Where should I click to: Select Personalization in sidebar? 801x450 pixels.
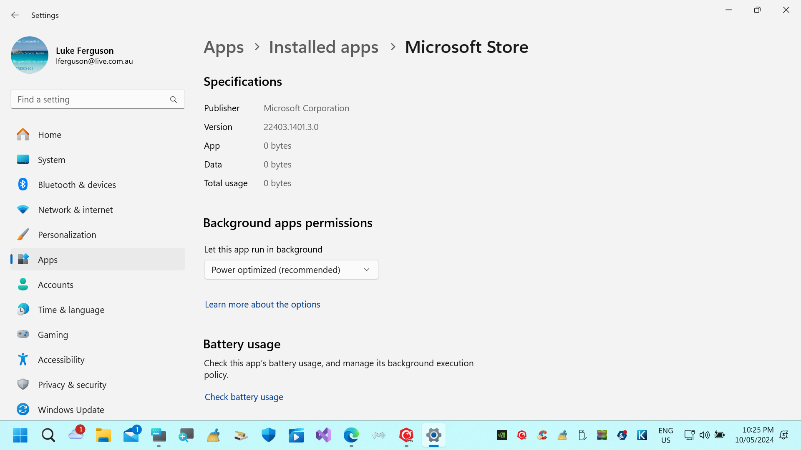pyautogui.click(x=98, y=235)
